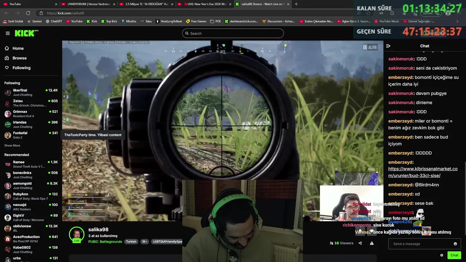
Task: Open Zetsu channel in Following list
Action: [31, 103]
